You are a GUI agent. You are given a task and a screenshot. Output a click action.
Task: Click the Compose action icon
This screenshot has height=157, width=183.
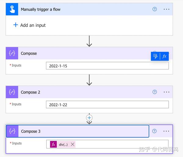click(x=12, y=53)
